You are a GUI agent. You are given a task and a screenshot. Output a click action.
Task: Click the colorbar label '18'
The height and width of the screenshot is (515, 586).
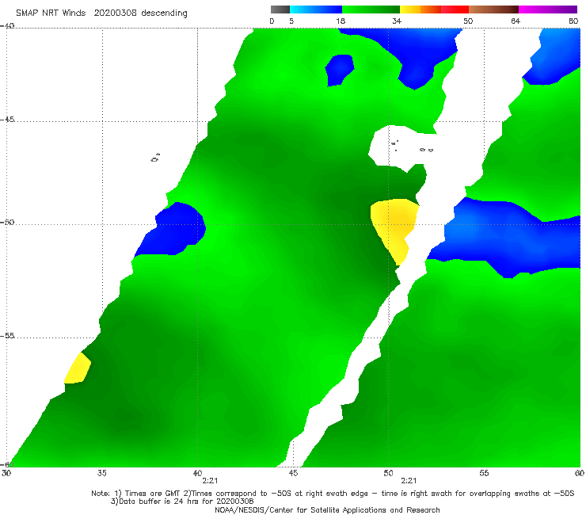341,21
